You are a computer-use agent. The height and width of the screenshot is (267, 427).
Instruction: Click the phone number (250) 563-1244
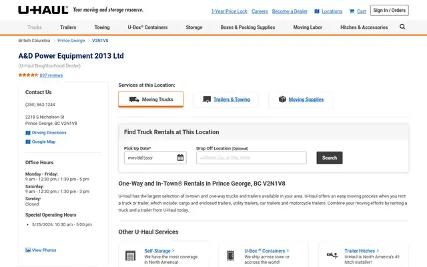pos(40,105)
